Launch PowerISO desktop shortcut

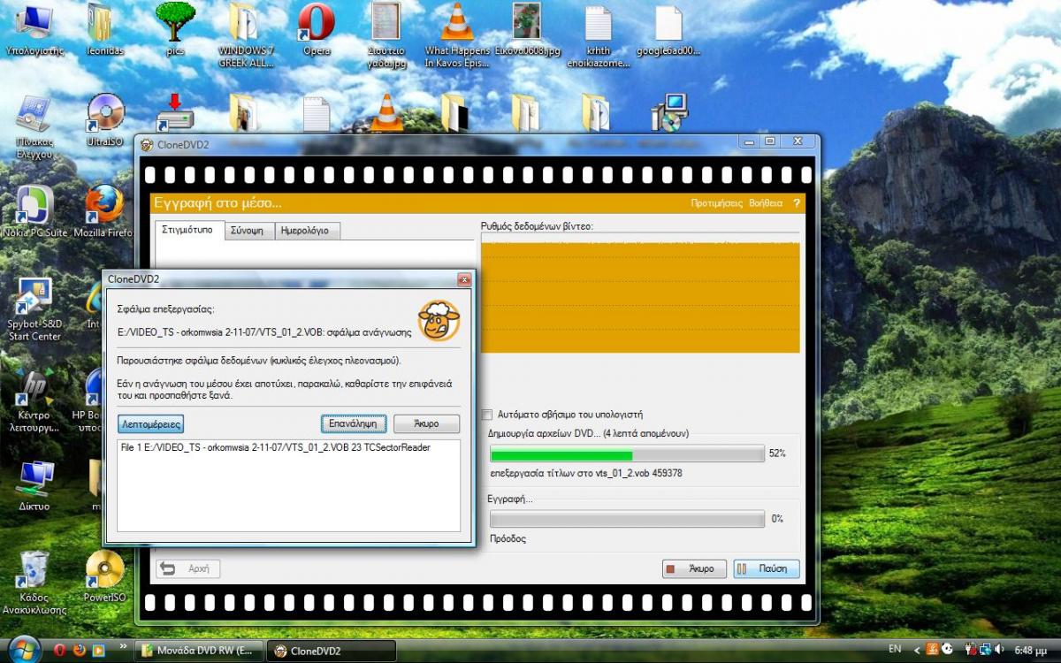click(x=104, y=576)
